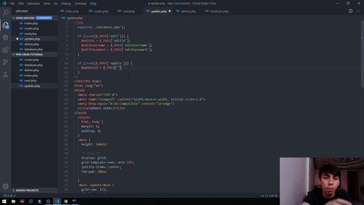Open the Debug view icon
Screen dimensions: 364x205
[6, 38]
